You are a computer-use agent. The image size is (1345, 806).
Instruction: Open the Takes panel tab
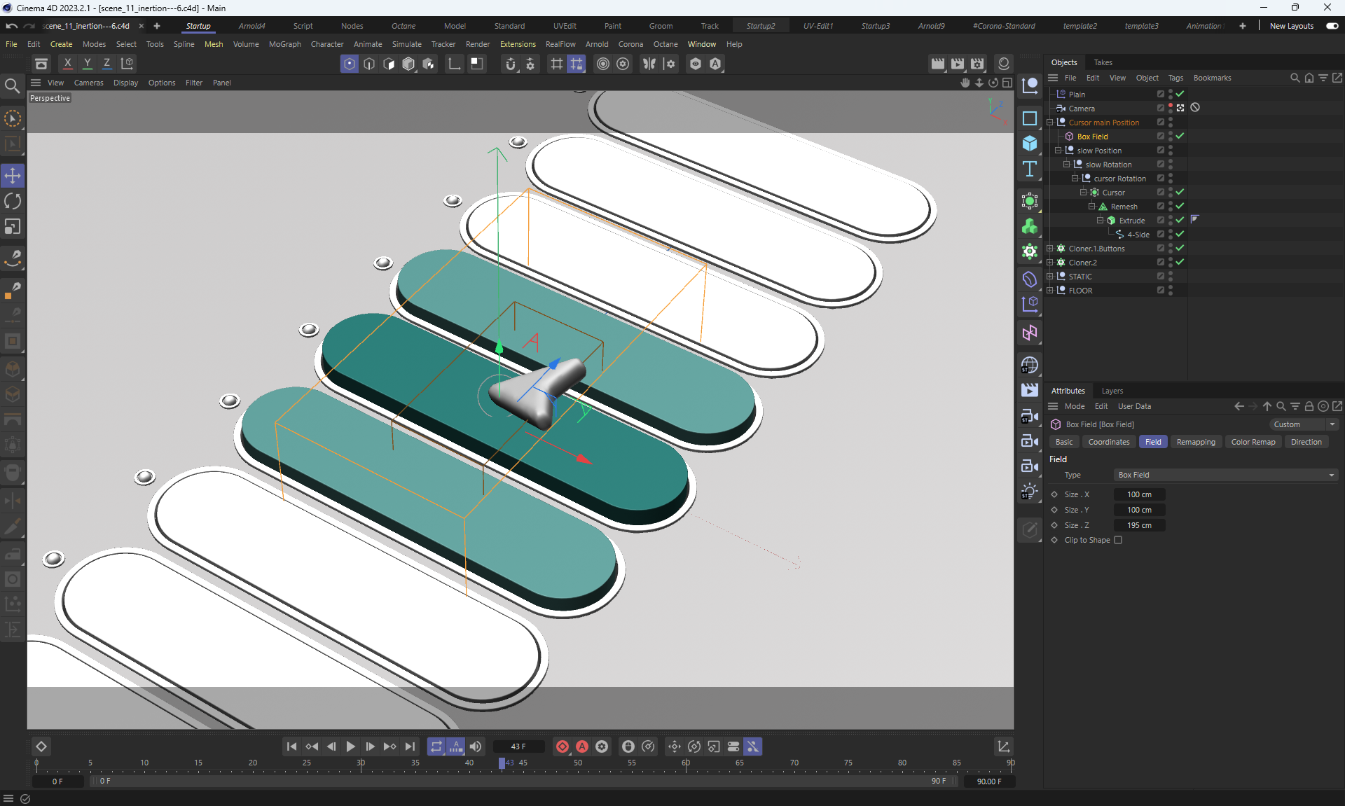coord(1103,62)
